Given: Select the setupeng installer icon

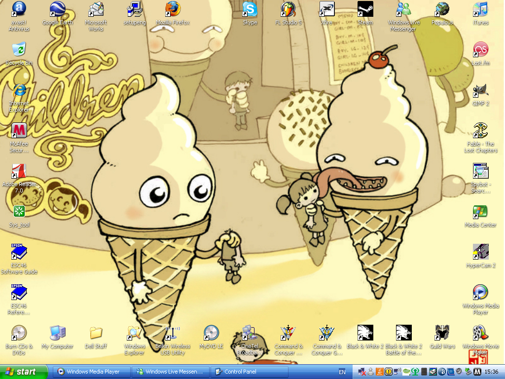Looking at the screenshot, I should click(x=134, y=13).
